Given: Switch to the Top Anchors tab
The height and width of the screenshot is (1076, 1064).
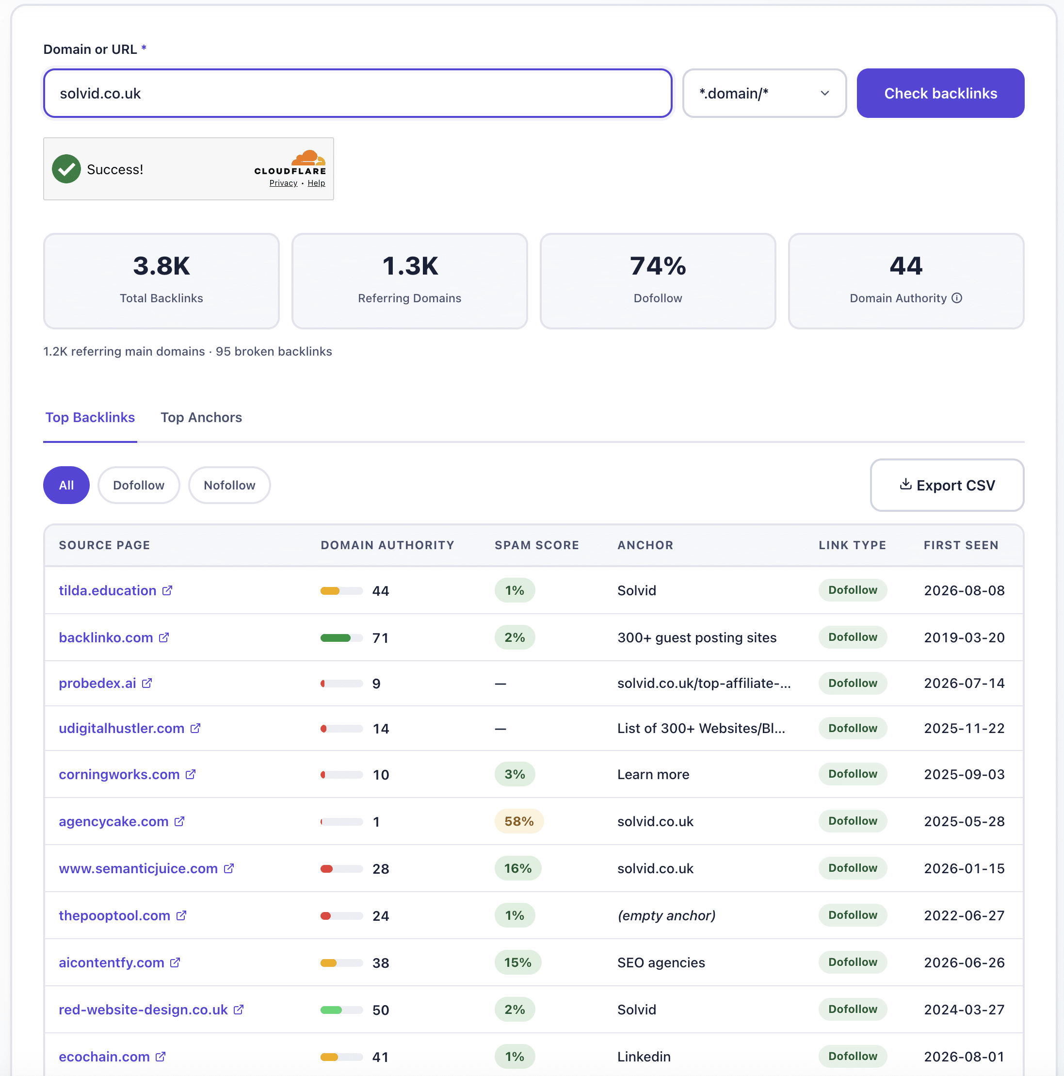Looking at the screenshot, I should [x=202, y=417].
